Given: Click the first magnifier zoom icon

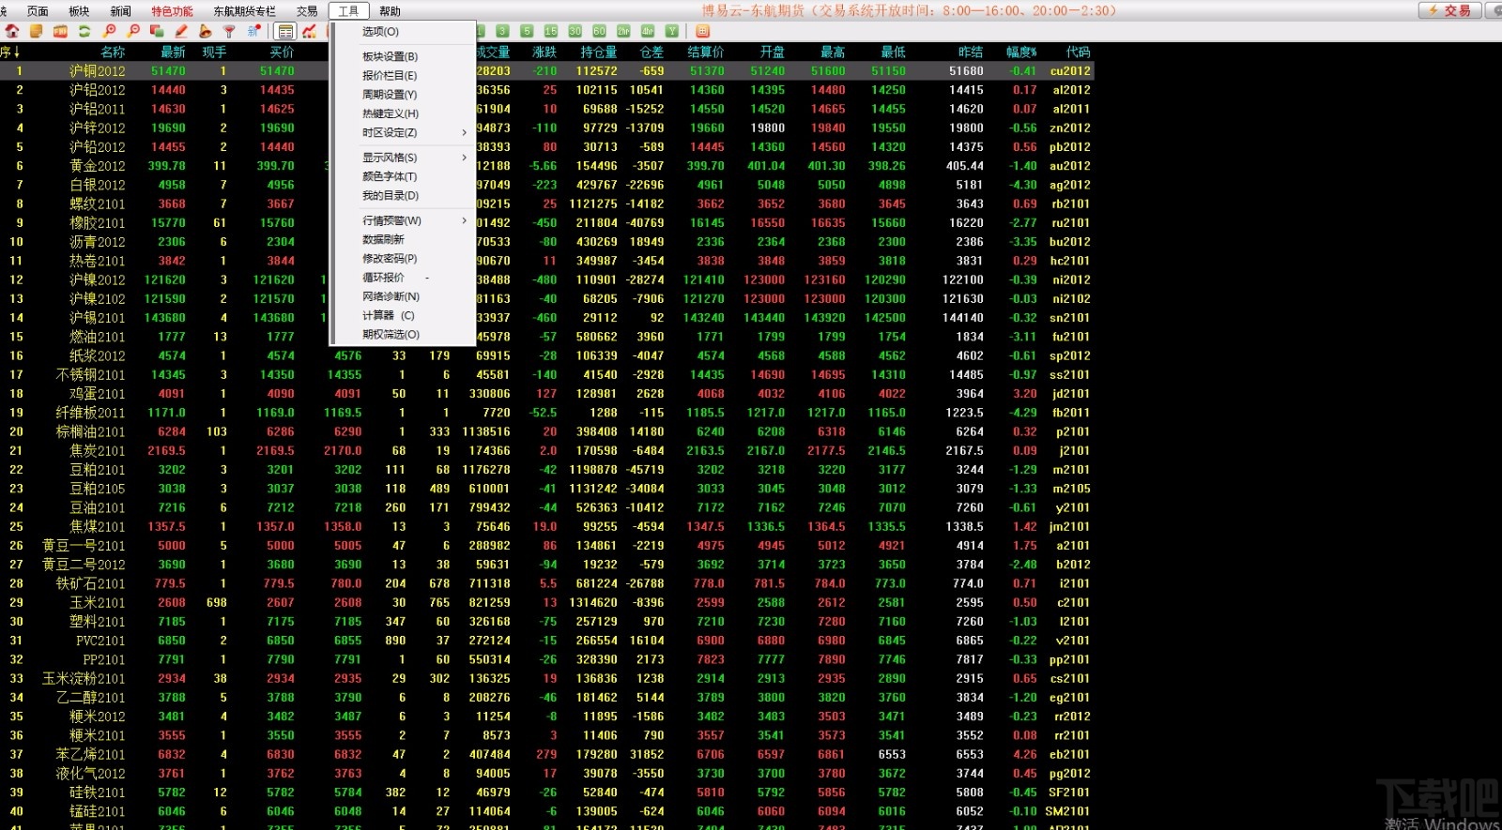Looking at the screenshot, I should coord(109,31).
